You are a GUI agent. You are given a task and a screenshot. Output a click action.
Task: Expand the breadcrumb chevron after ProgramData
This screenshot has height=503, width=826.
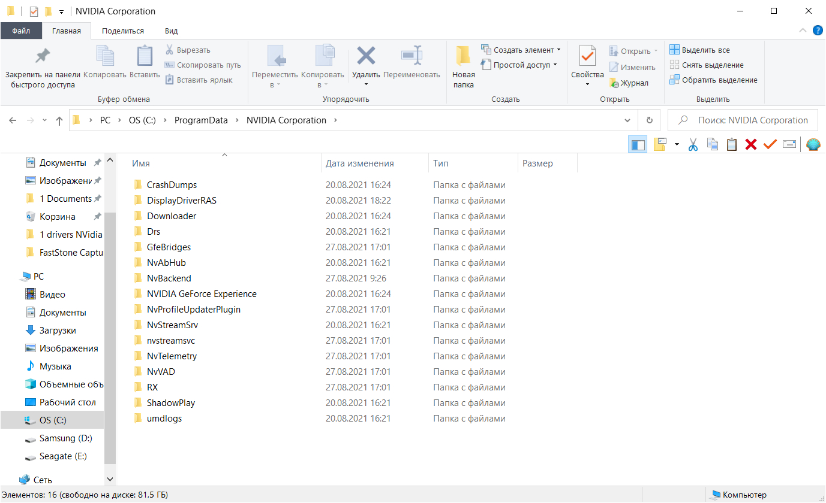pyautogui.click(x=238, y=120)
